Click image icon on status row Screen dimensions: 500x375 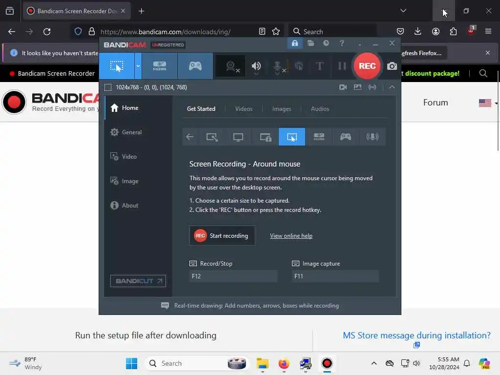coord(357,87)
